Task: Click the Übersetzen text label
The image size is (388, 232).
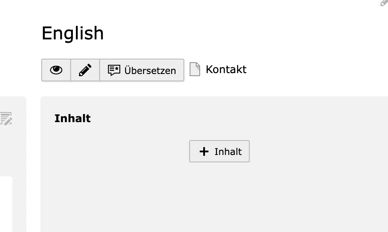Action: (150, 70)
